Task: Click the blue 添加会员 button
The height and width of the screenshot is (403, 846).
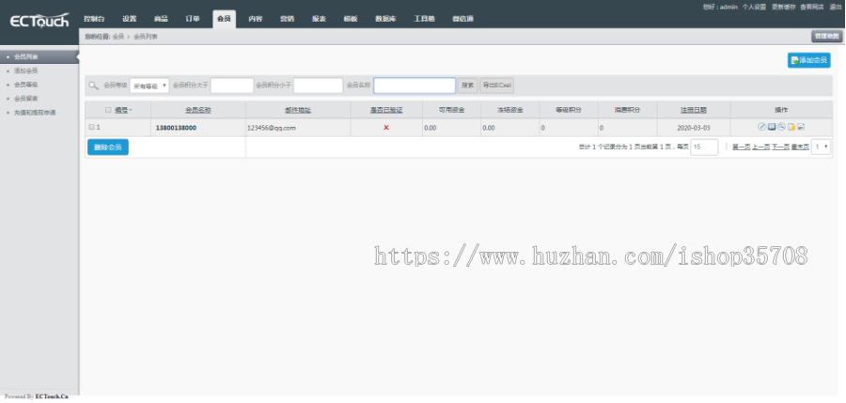Action: (x=808, y=60)
